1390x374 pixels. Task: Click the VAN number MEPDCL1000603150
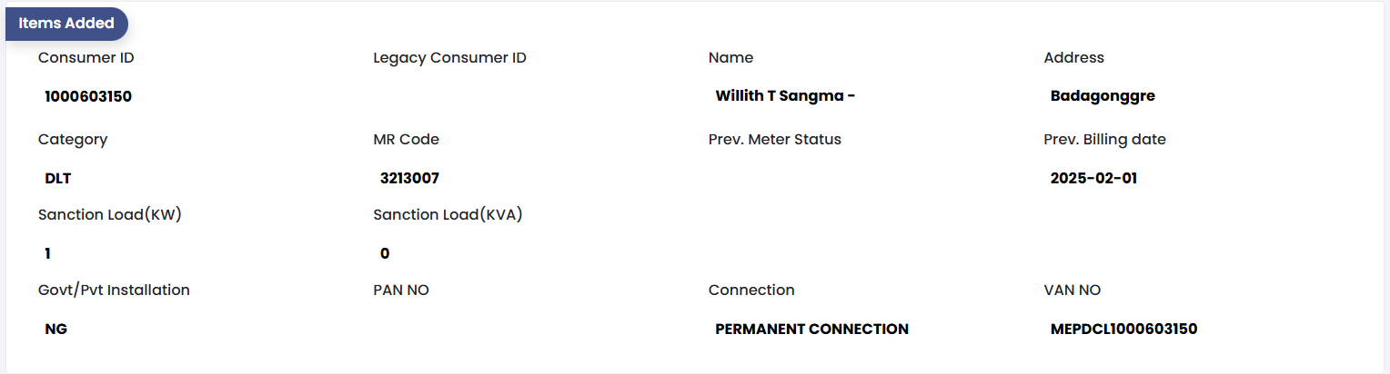pyautogui.click(x=1123, y=330)
